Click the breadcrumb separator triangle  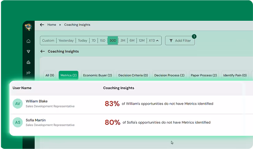(x=60, y=25)
